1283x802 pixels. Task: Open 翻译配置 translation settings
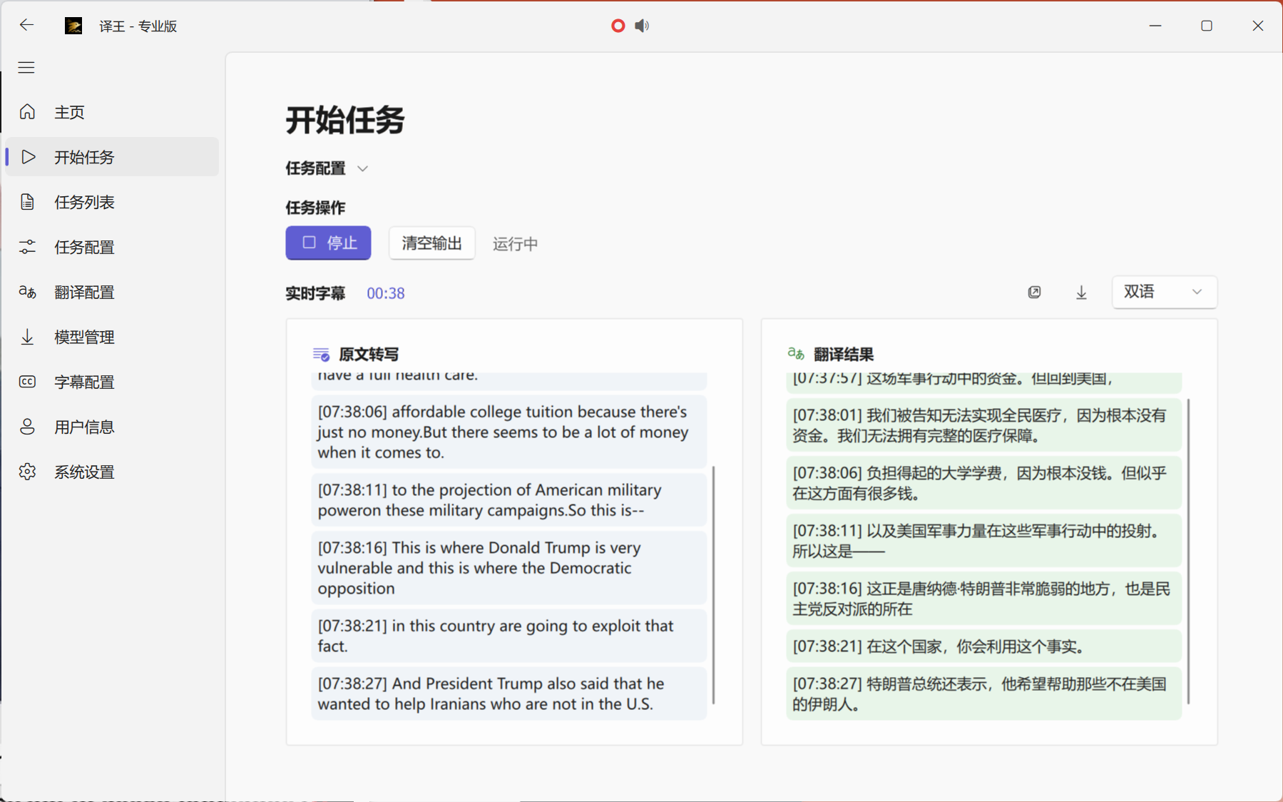point(84,292)
